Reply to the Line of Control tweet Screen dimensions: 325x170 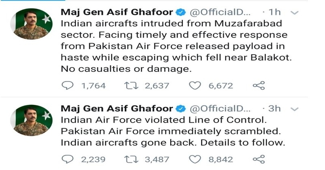point(68,159)
